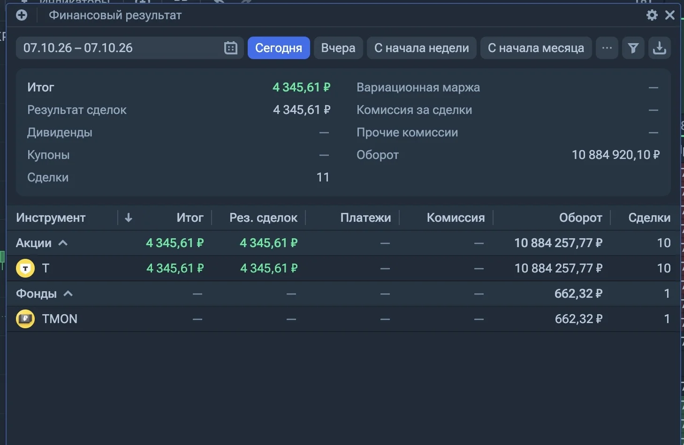Select the TMON row

343,319
